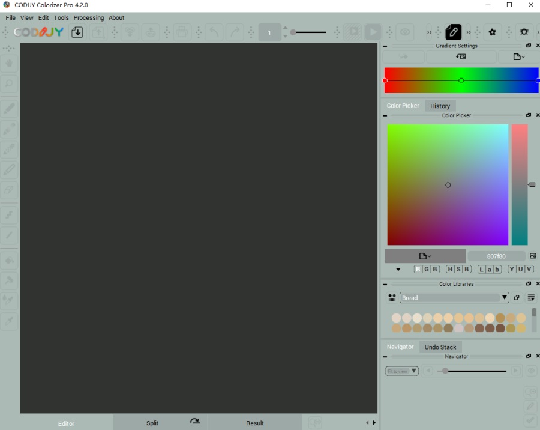Click the bug report icon
This screenshot has width=540, height=430.
click(x=524, y=32)
